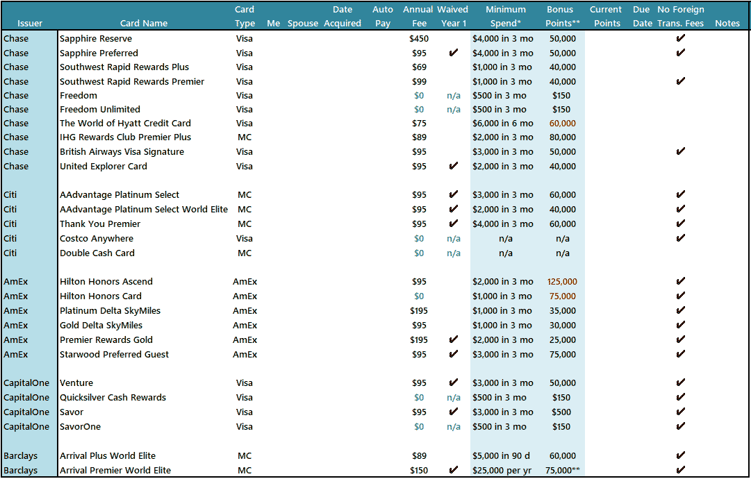Click the 125,000 bonus points cell
Image resolution: width=751 pixels, height=479 pixels.
562,281
